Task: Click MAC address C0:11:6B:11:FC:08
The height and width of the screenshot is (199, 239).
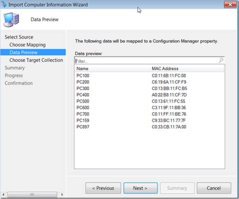Action: 169,76
